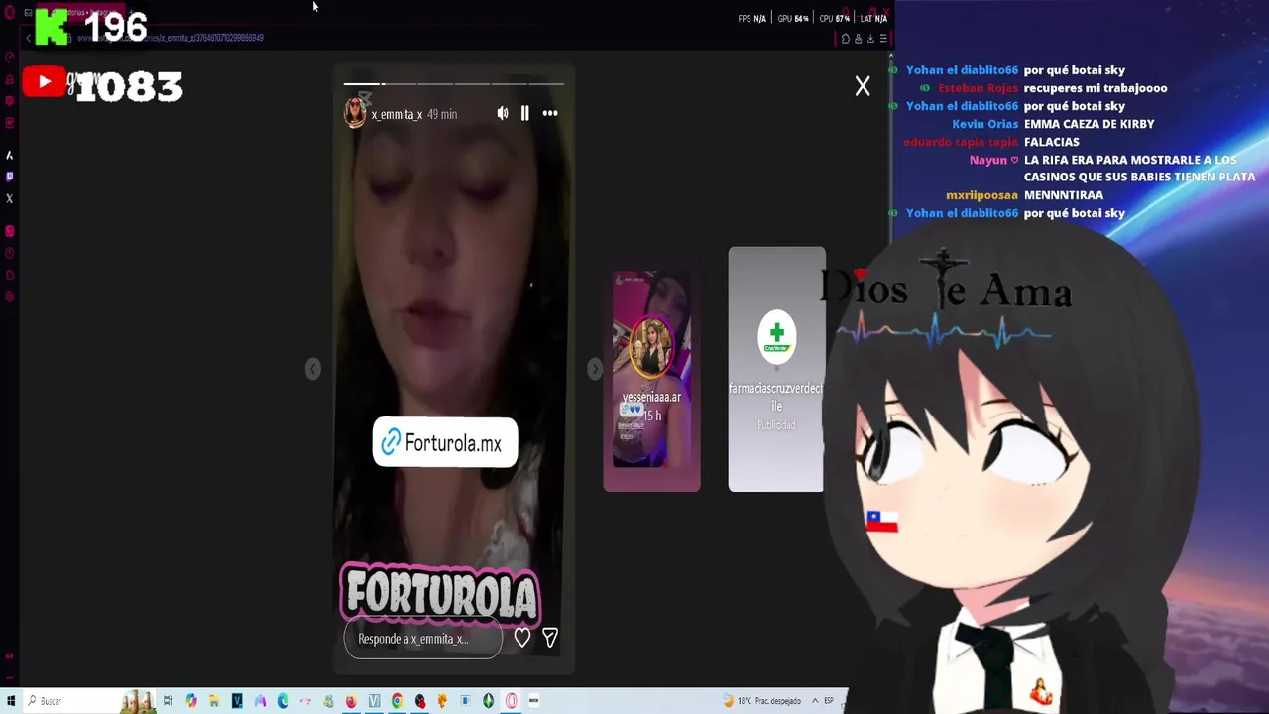
Task: Go back with the browser back arrow
Action: click(29, 38)
